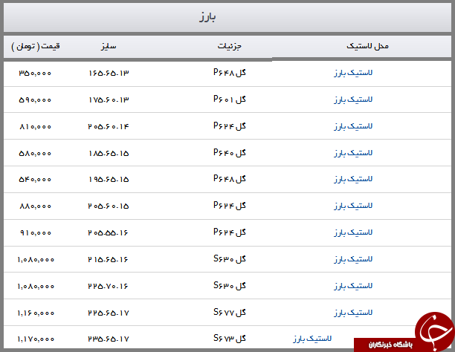This screenshot has width=455, height=352.
Task: Select size cell ۲۰۵.۶۰.۱۴
Action: 109,126
